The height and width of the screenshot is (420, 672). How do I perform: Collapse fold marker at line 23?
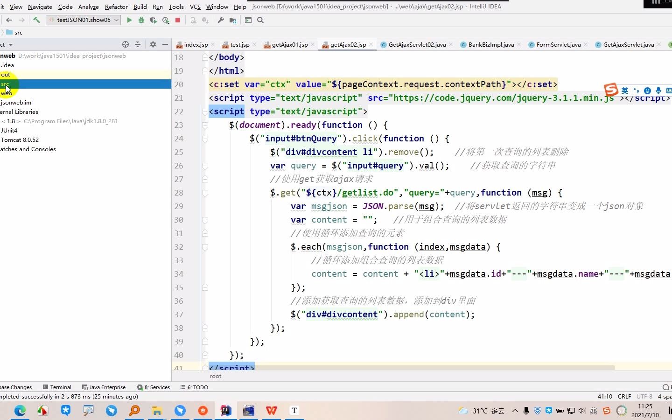point(204,125)
